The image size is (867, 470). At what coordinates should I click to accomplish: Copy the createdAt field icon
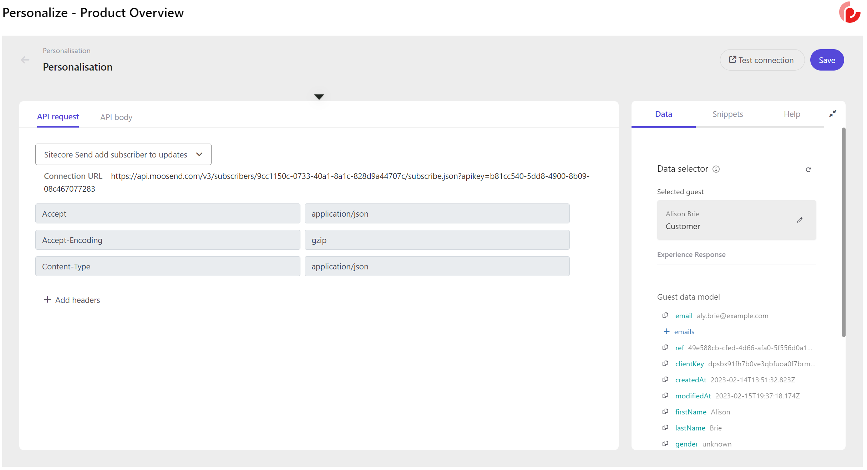pyautogui.click(x=665, y=379)
